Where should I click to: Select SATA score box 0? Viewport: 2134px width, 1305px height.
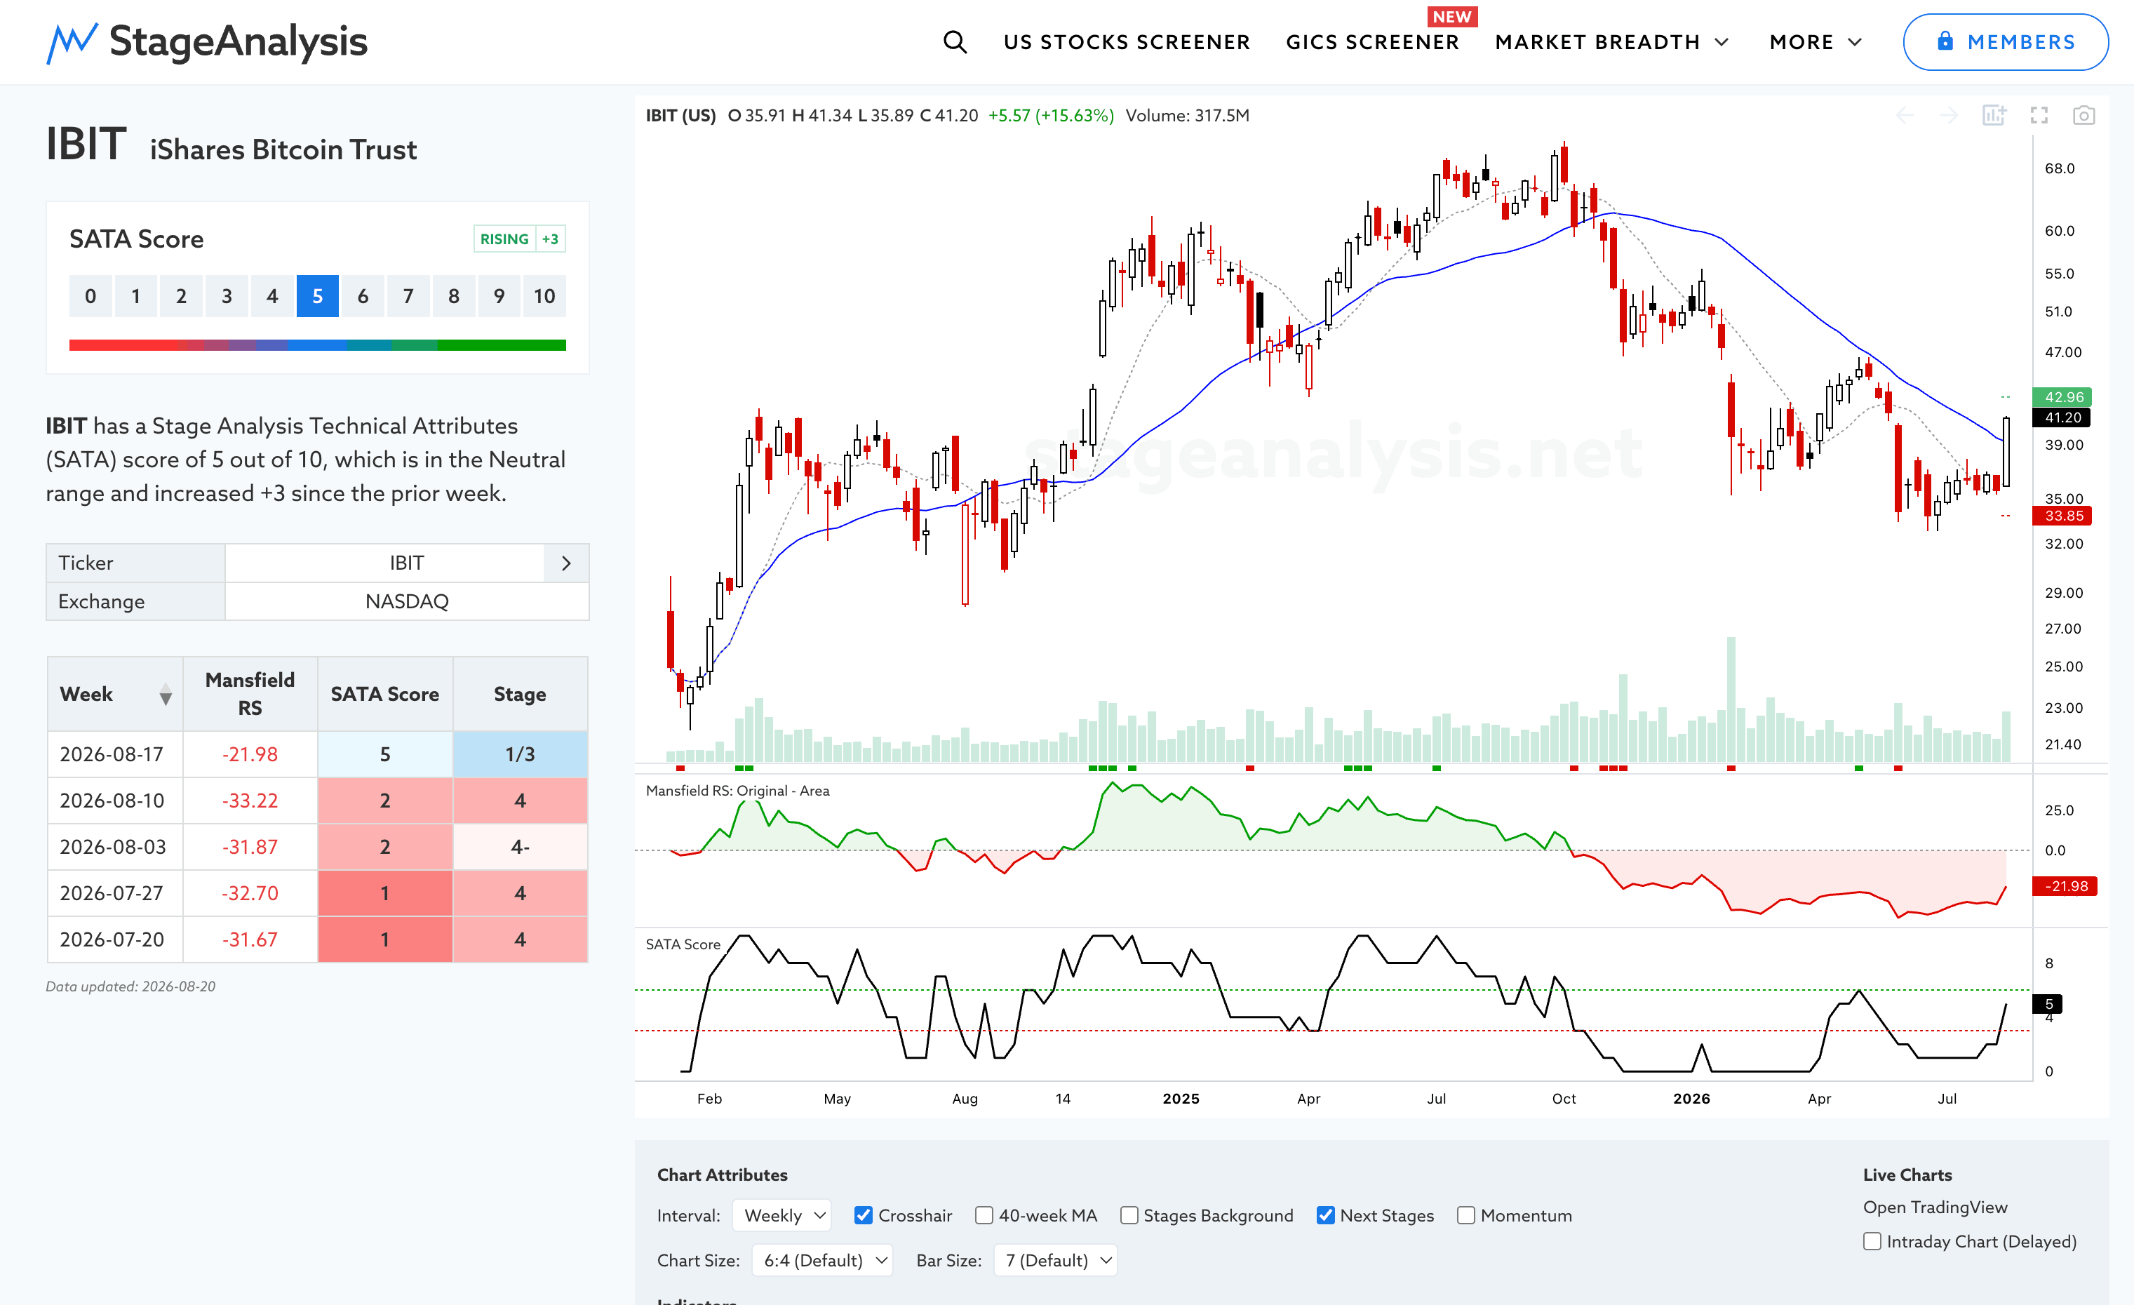[x=90, y=296]
